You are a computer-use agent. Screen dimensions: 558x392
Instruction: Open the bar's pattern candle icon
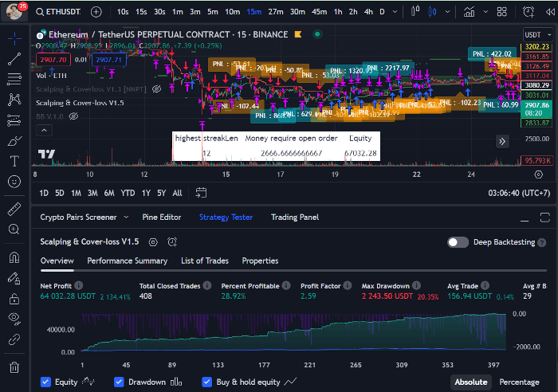pyautogui.click(x=415, y=12)
